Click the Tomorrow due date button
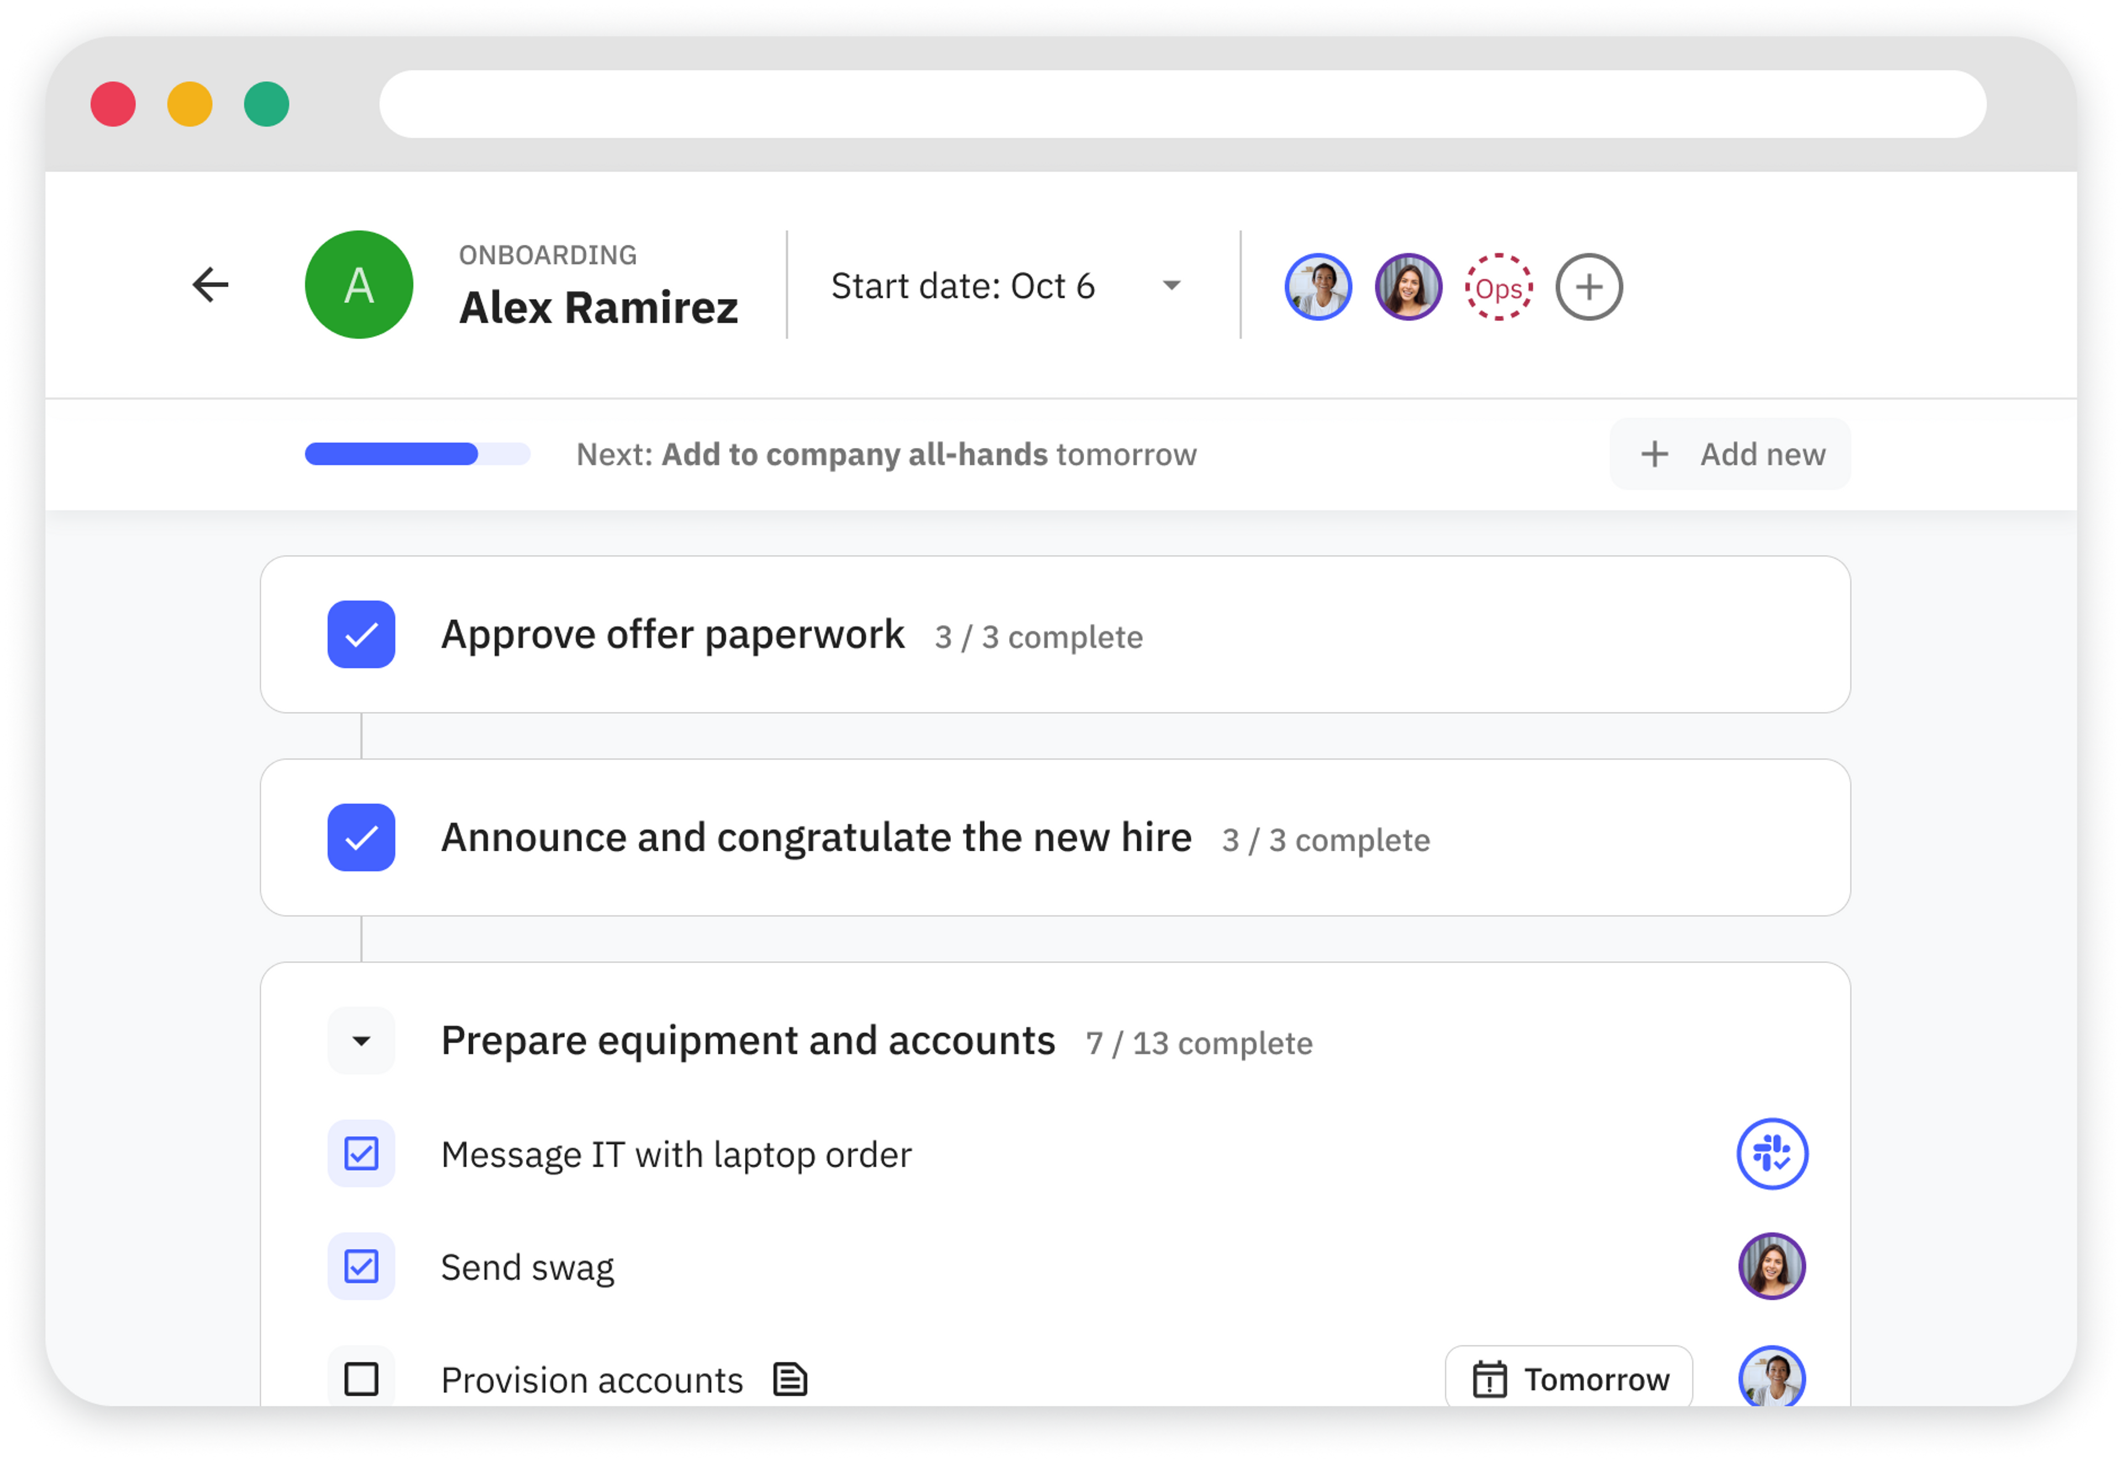The width and height of the screenshot is (2122, 1460). (1568, 1379)
